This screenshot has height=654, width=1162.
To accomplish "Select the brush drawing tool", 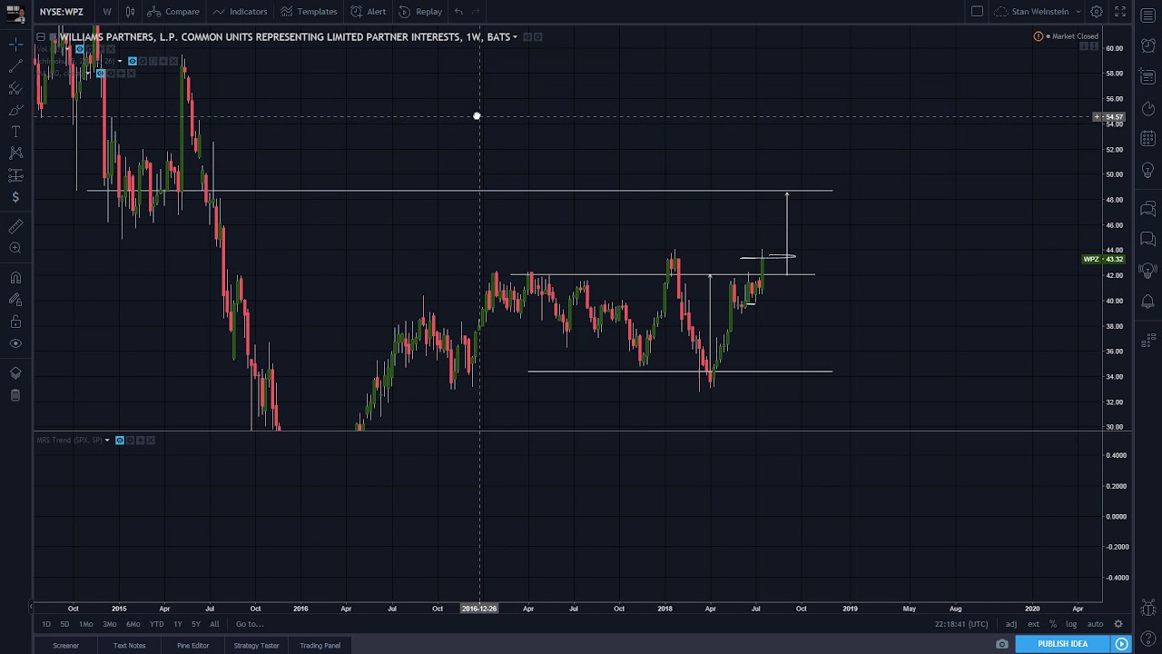I will [15, 110].
